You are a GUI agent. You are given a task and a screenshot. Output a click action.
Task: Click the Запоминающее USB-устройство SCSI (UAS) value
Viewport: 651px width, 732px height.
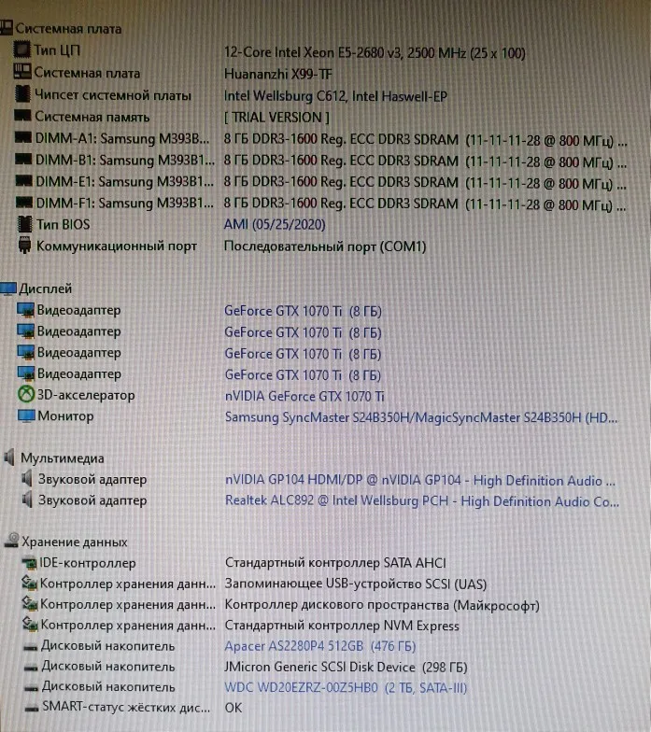(356, 584)
